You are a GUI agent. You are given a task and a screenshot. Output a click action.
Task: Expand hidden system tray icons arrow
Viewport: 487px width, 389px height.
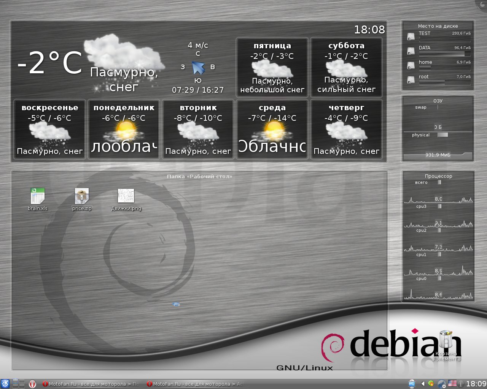[422, 384]
